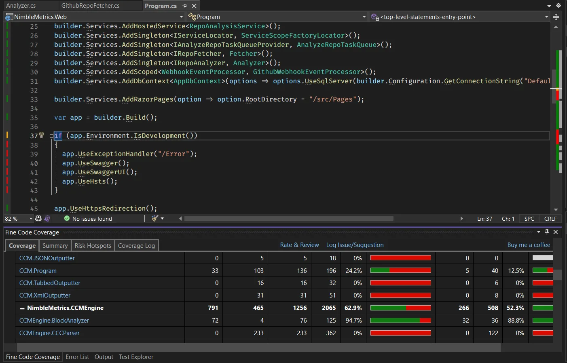Follow the Buy me a coffee link
The width and height of the screenshot is (567, 363).
tap(529, 245)
